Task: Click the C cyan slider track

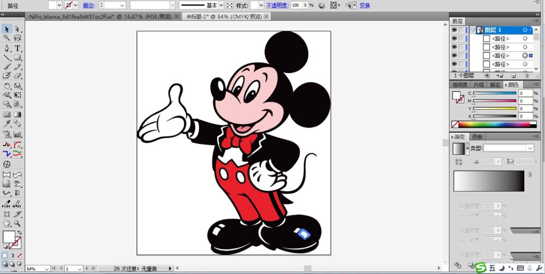Action: [494, 93]
